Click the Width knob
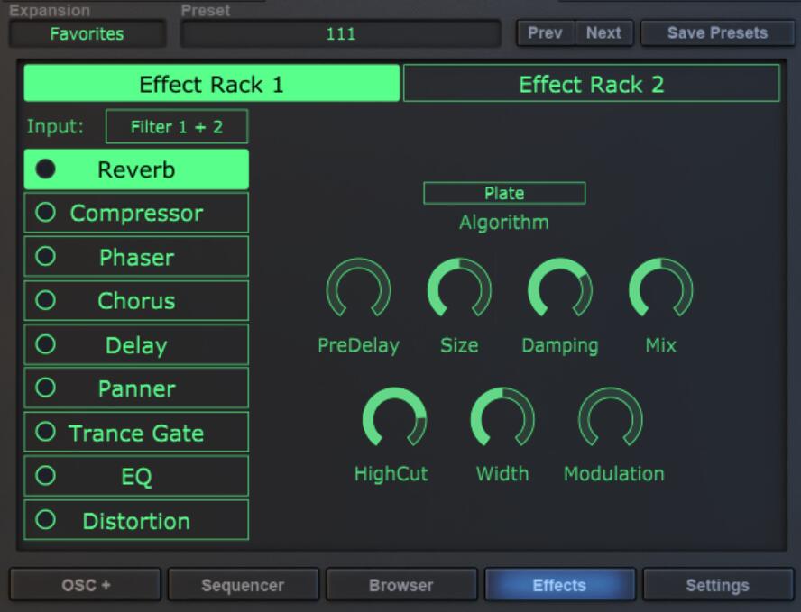This screenshot has width=801, height=612. tap(502, 418)
